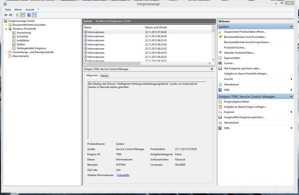Switch to the Allgemein tab

pos(92,76)
